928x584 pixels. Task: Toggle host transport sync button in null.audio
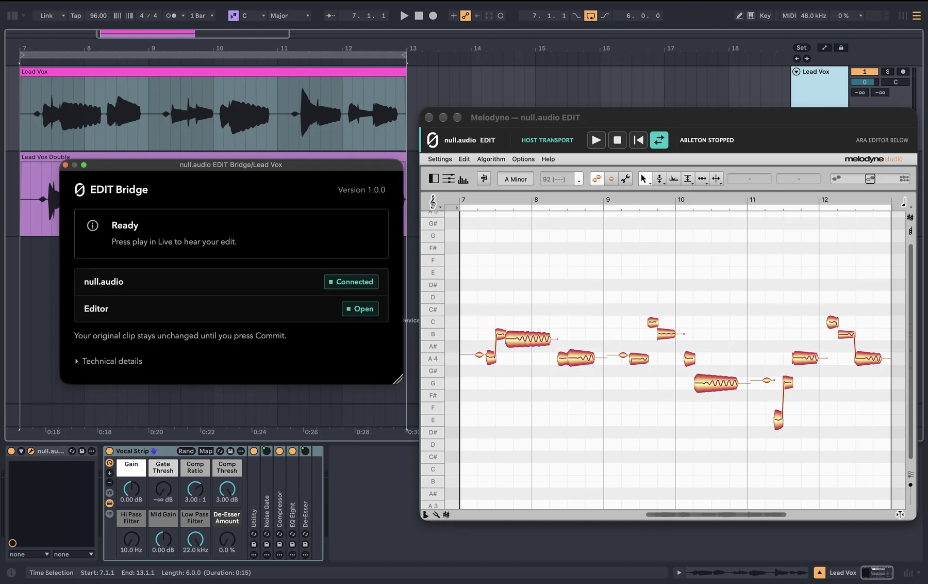click(659, 140)
